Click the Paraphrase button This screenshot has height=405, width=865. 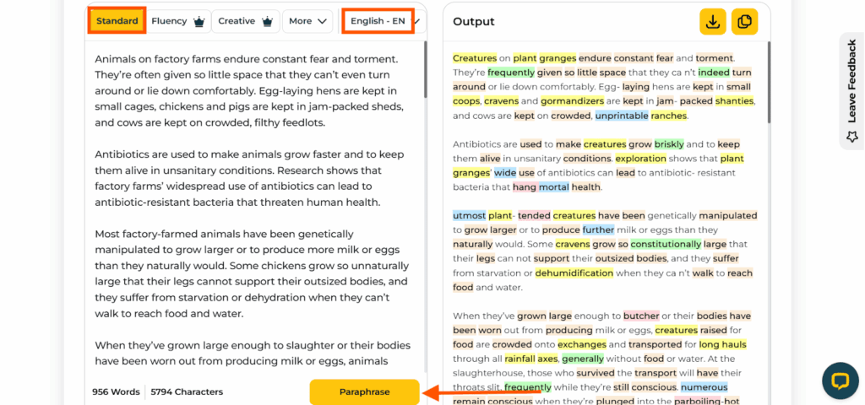click(x=364, y=392)
